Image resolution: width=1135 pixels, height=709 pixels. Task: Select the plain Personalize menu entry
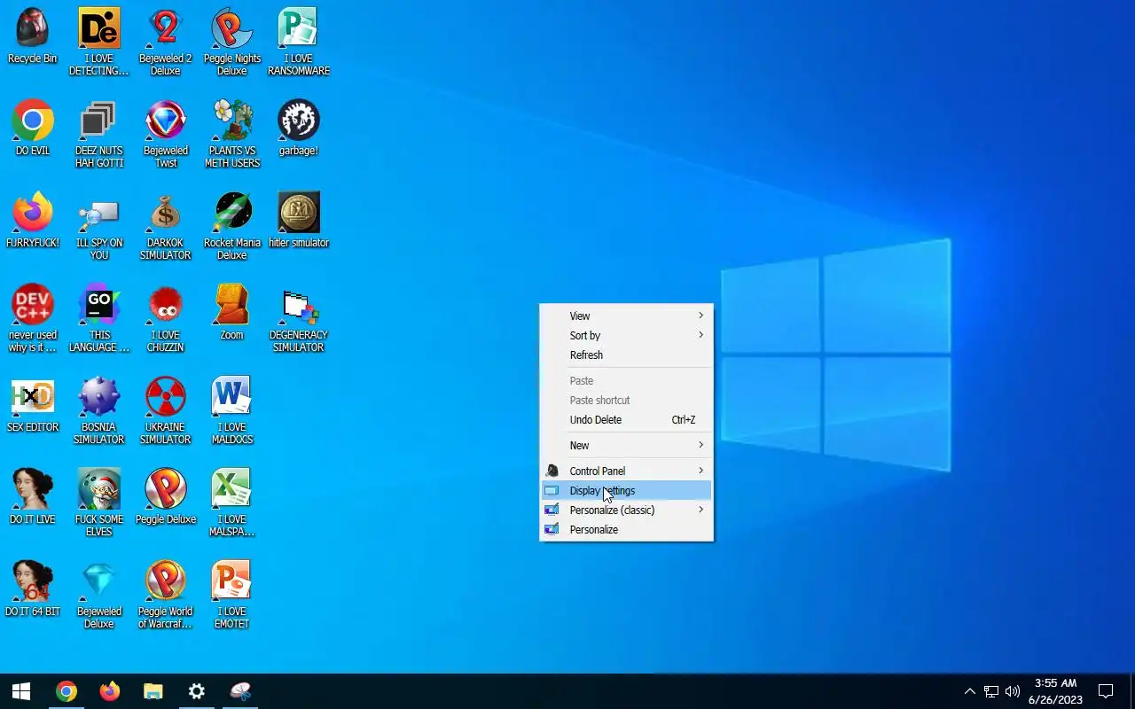[626, 529]
